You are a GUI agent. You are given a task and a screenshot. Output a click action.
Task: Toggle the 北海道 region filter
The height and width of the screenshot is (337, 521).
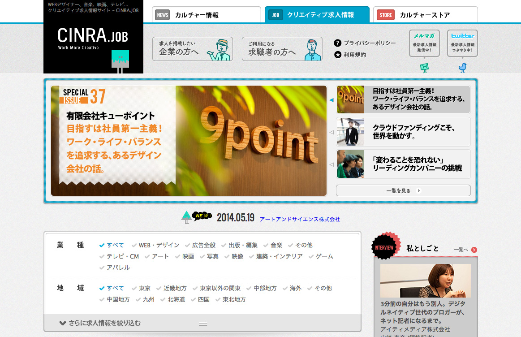coord(173,299)
